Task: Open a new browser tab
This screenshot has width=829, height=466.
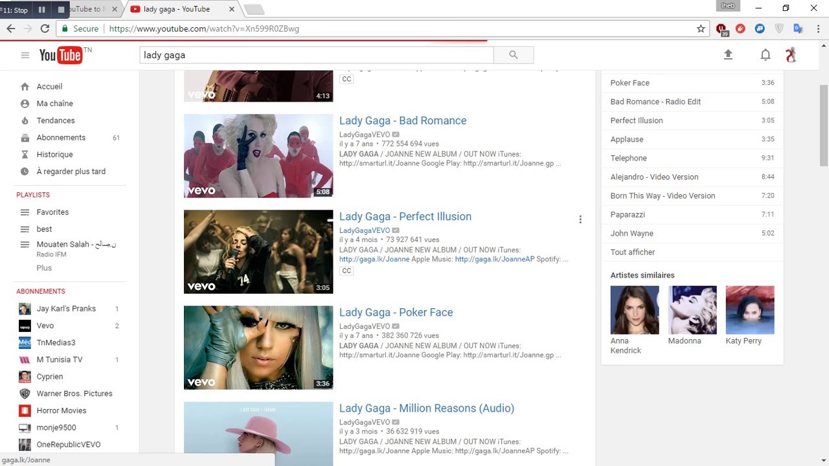Action: pyautogui.click(x=254, y=10)
